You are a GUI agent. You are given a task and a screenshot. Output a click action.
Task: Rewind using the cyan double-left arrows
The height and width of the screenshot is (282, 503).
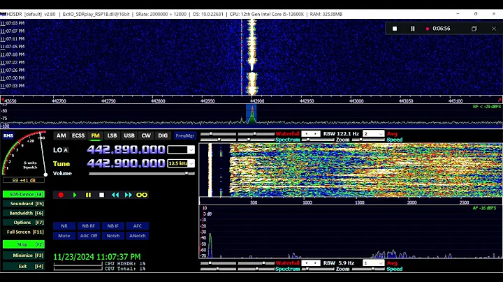coord(115,195)
